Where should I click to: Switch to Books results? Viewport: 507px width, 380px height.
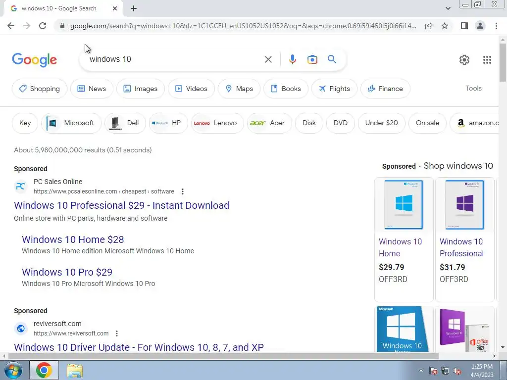pos(286,89)
